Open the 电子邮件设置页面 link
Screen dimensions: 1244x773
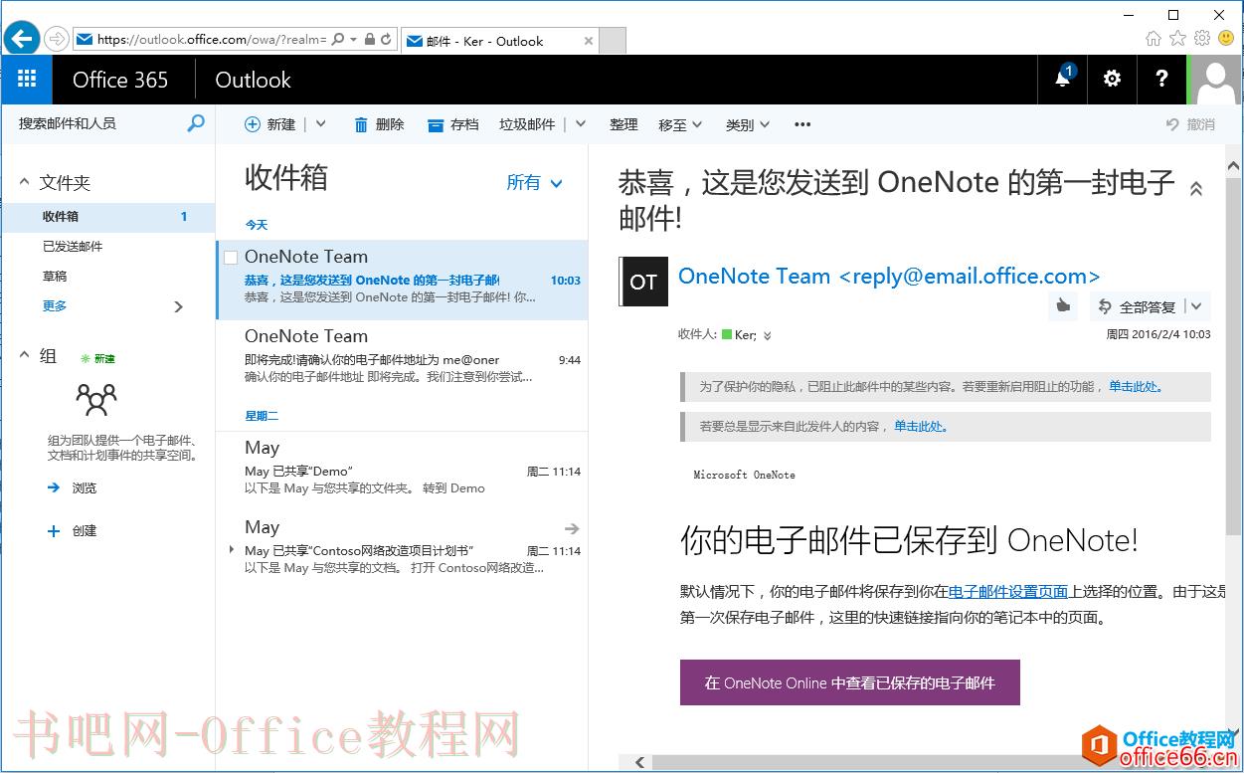tap(1008, 591)
